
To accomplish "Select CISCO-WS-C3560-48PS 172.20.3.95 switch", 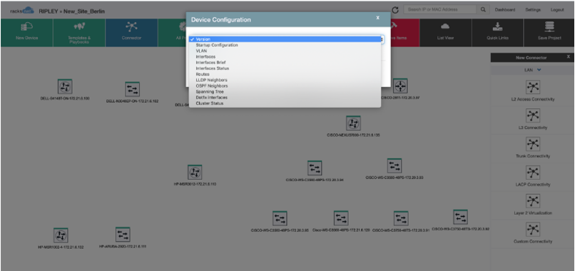I will [280, 218].
